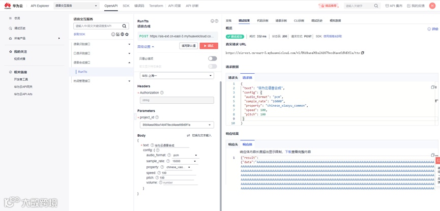Click the Huawei Cloud logo
440x211 pixels.
click(x=14, y=6)
